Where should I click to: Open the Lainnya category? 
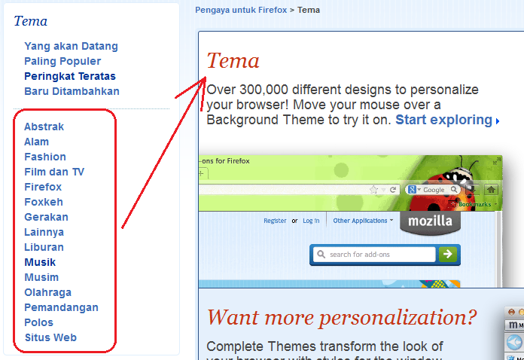coord(44,232)
